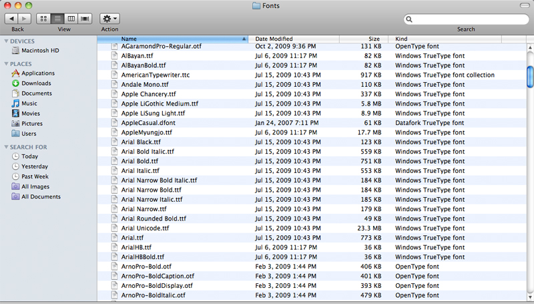Collapse the PLACES sidebar section

6,63
